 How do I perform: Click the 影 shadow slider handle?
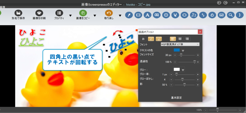point(184,85)
